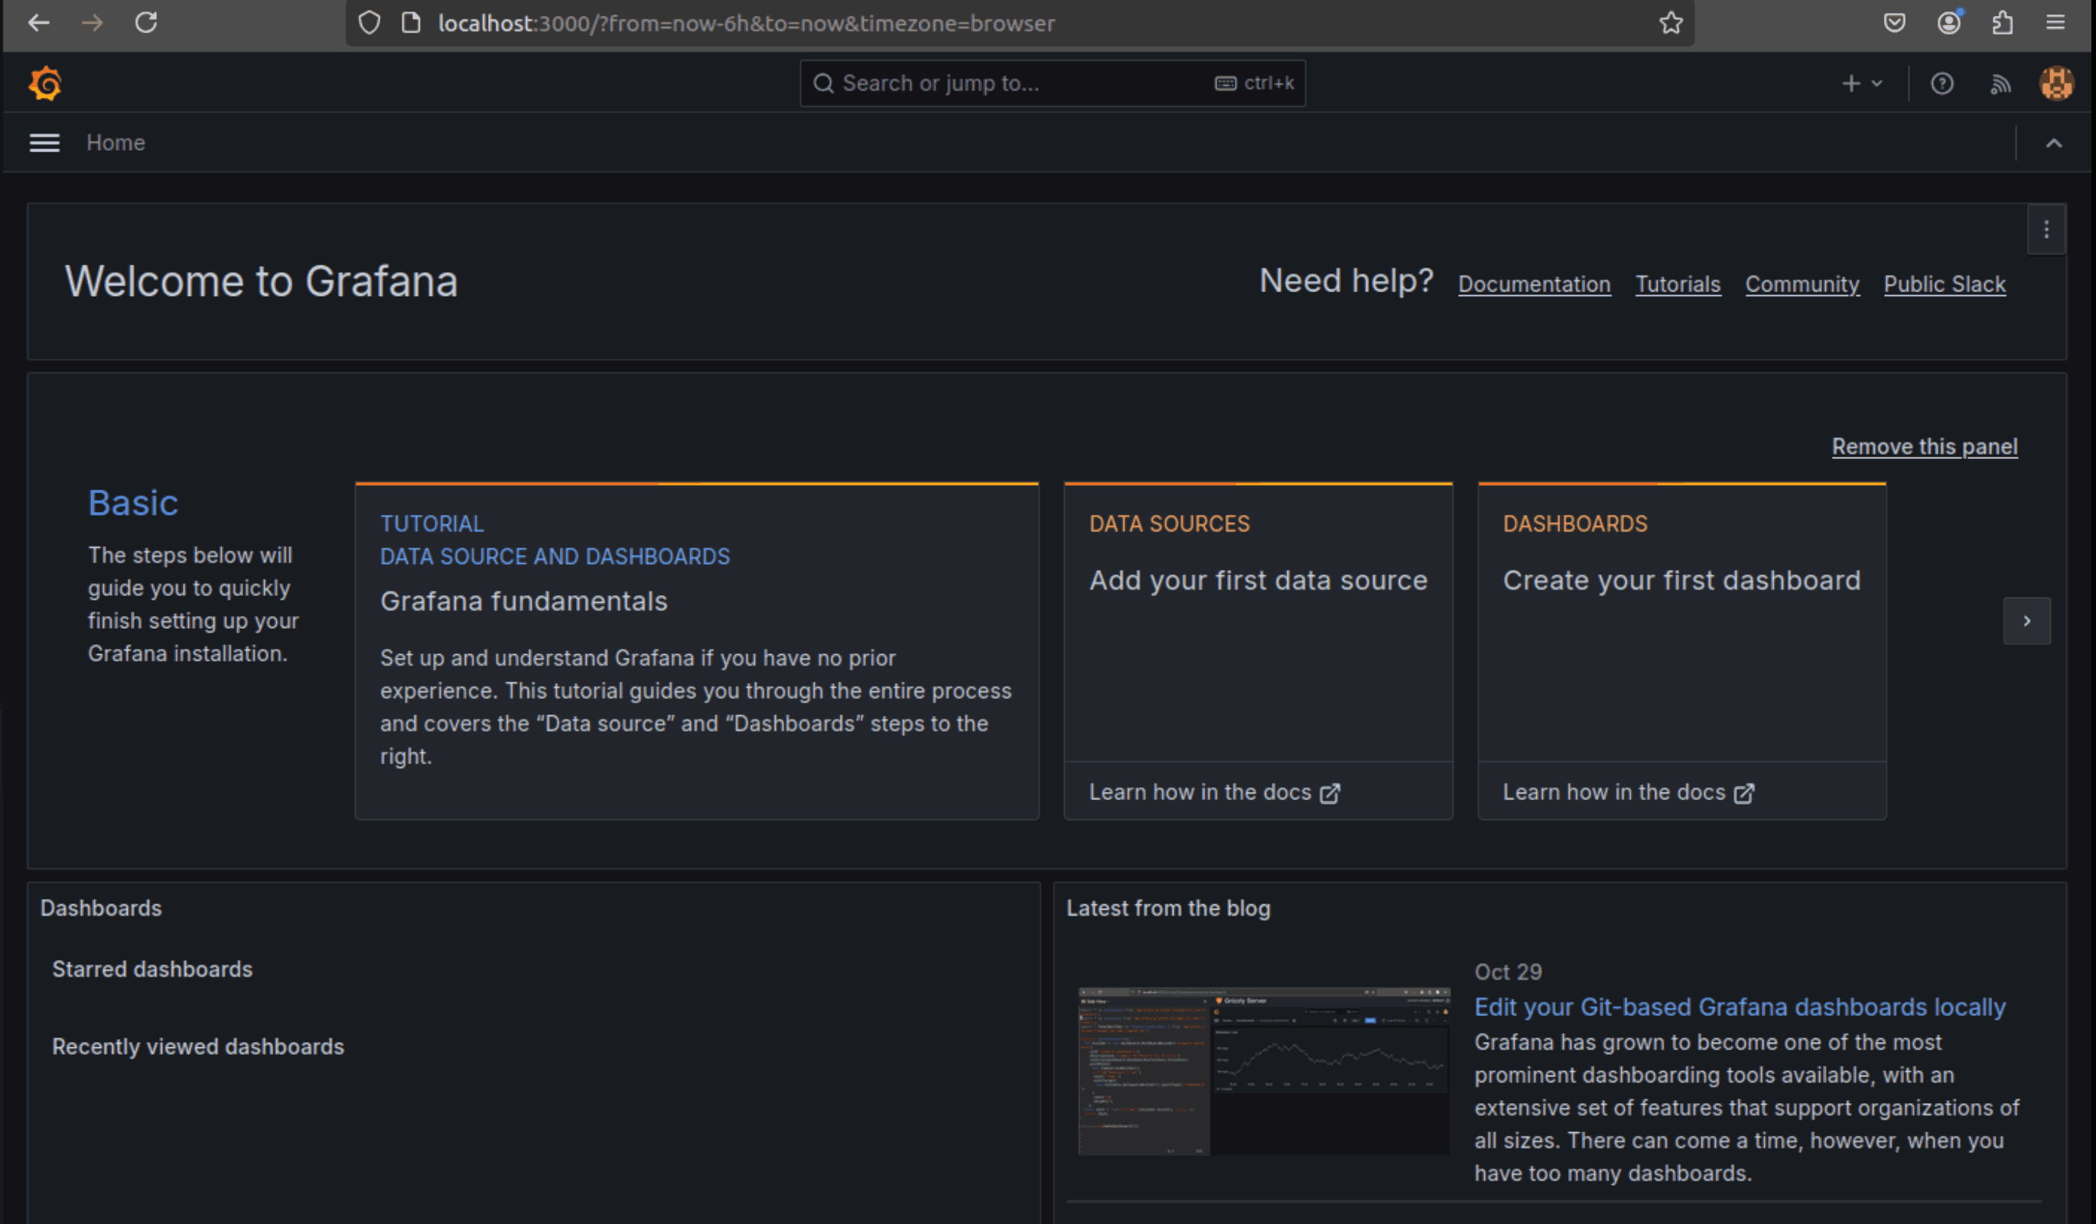Collapse the top dashboard controls with the up chevron

(x=2055, y=142)
